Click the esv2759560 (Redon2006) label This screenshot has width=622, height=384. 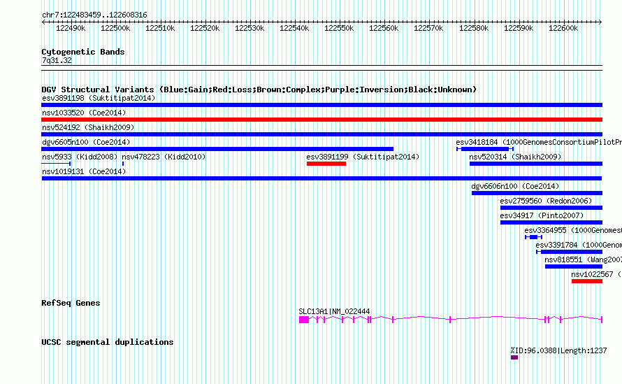(546, 201)
